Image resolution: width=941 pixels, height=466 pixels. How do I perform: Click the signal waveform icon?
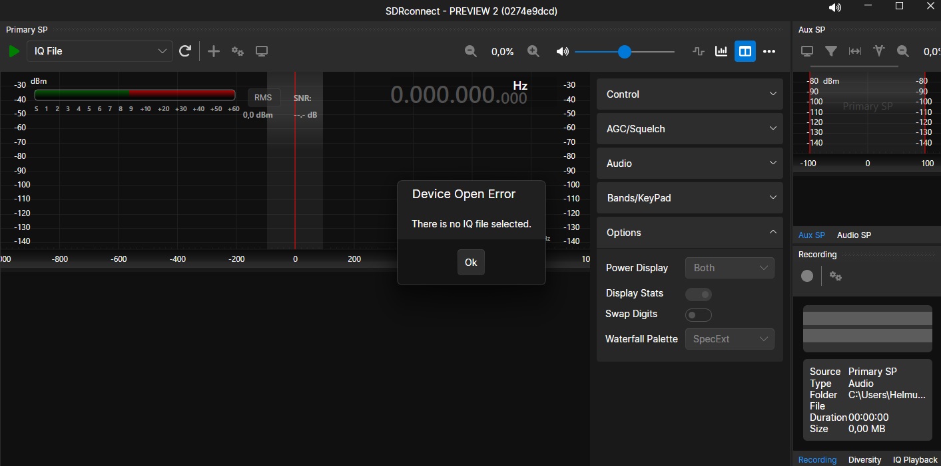tap(698, 51)
